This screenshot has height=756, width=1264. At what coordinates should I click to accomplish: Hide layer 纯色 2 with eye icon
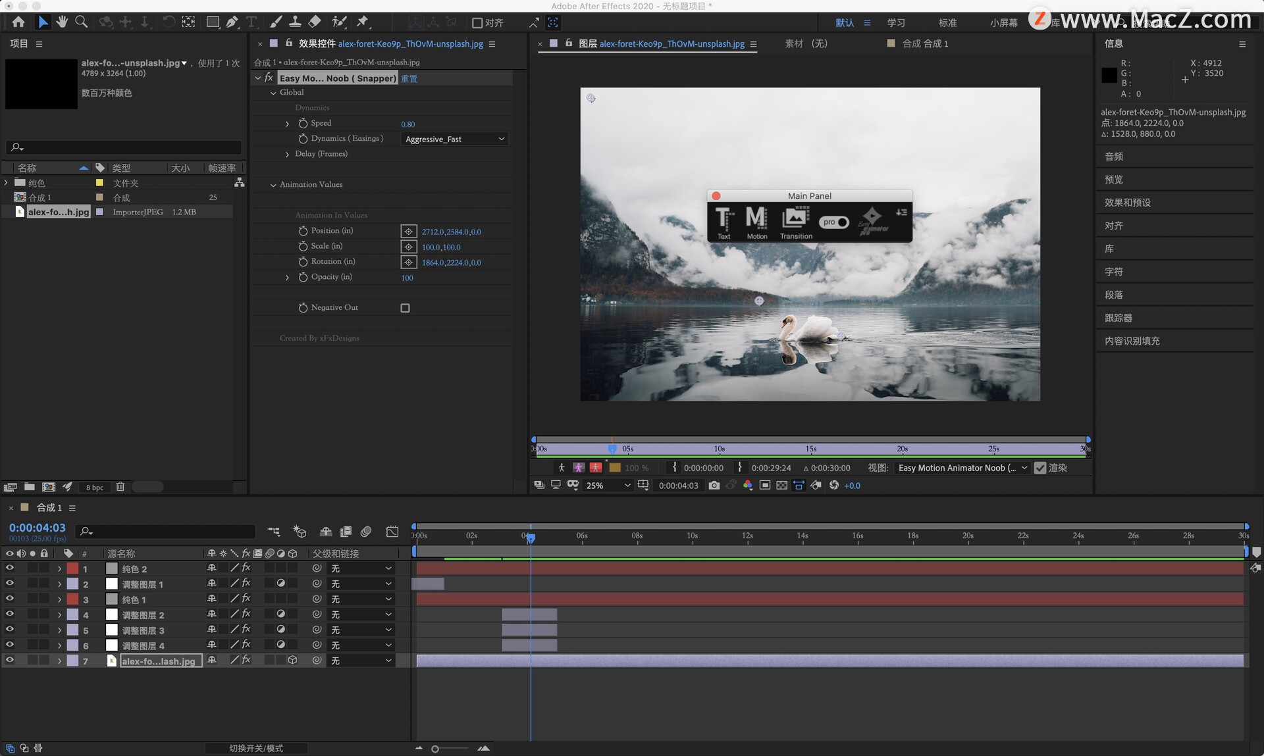tap(9, 568)
